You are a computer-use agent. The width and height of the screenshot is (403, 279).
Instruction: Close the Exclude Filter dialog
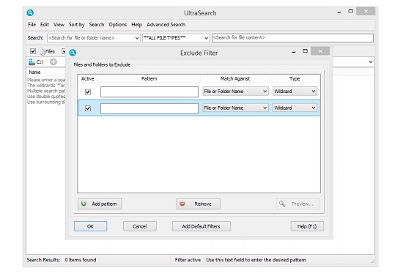320,51
